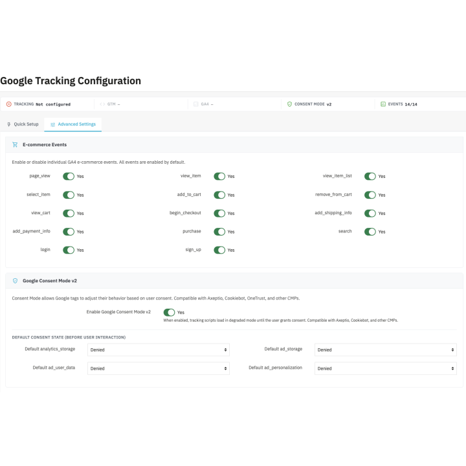
Task: Toggle Enable Google Consent Mode v2 switch
Action: [x=169, y=313]
